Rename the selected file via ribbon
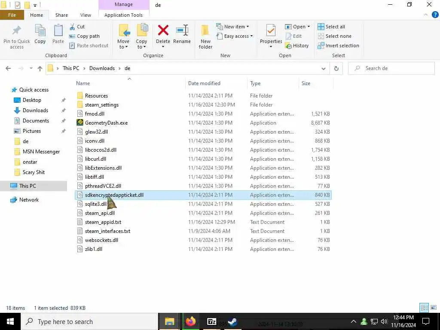 [x=182, y=34]
